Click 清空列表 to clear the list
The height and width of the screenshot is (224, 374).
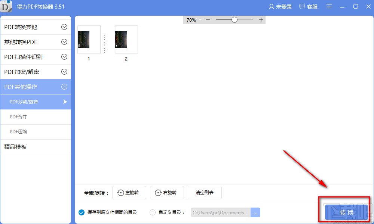click(x=205, y=193)
